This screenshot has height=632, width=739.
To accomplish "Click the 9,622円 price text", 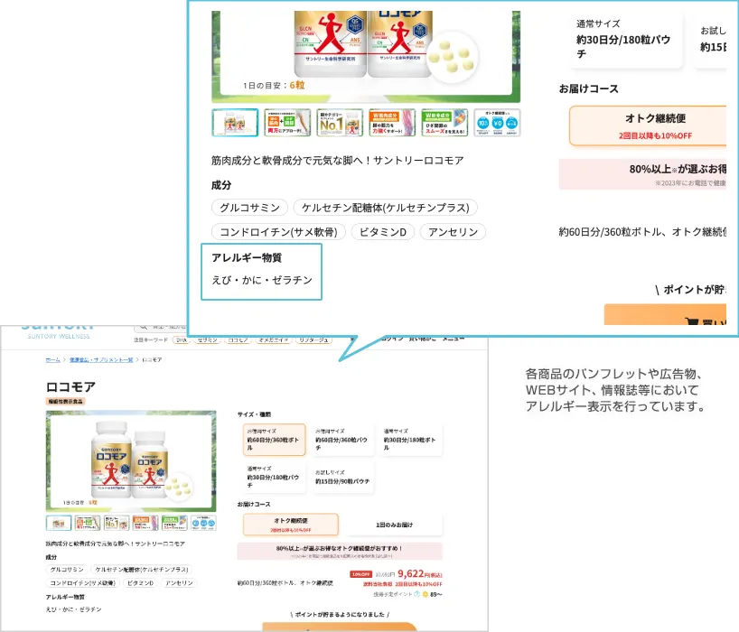I will click(x=419, y=574).
